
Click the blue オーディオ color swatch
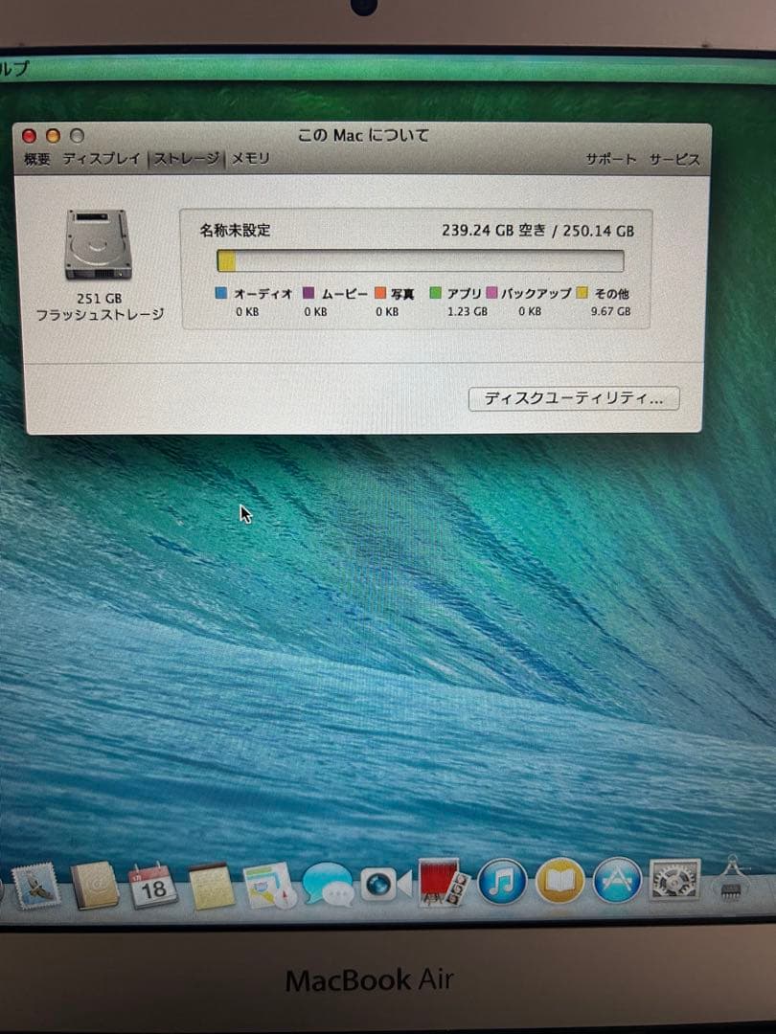pyautogui.click(x=221, y=293)
